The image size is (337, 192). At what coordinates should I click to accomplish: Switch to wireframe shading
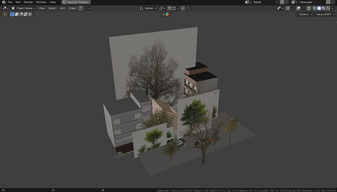[315, 8]
